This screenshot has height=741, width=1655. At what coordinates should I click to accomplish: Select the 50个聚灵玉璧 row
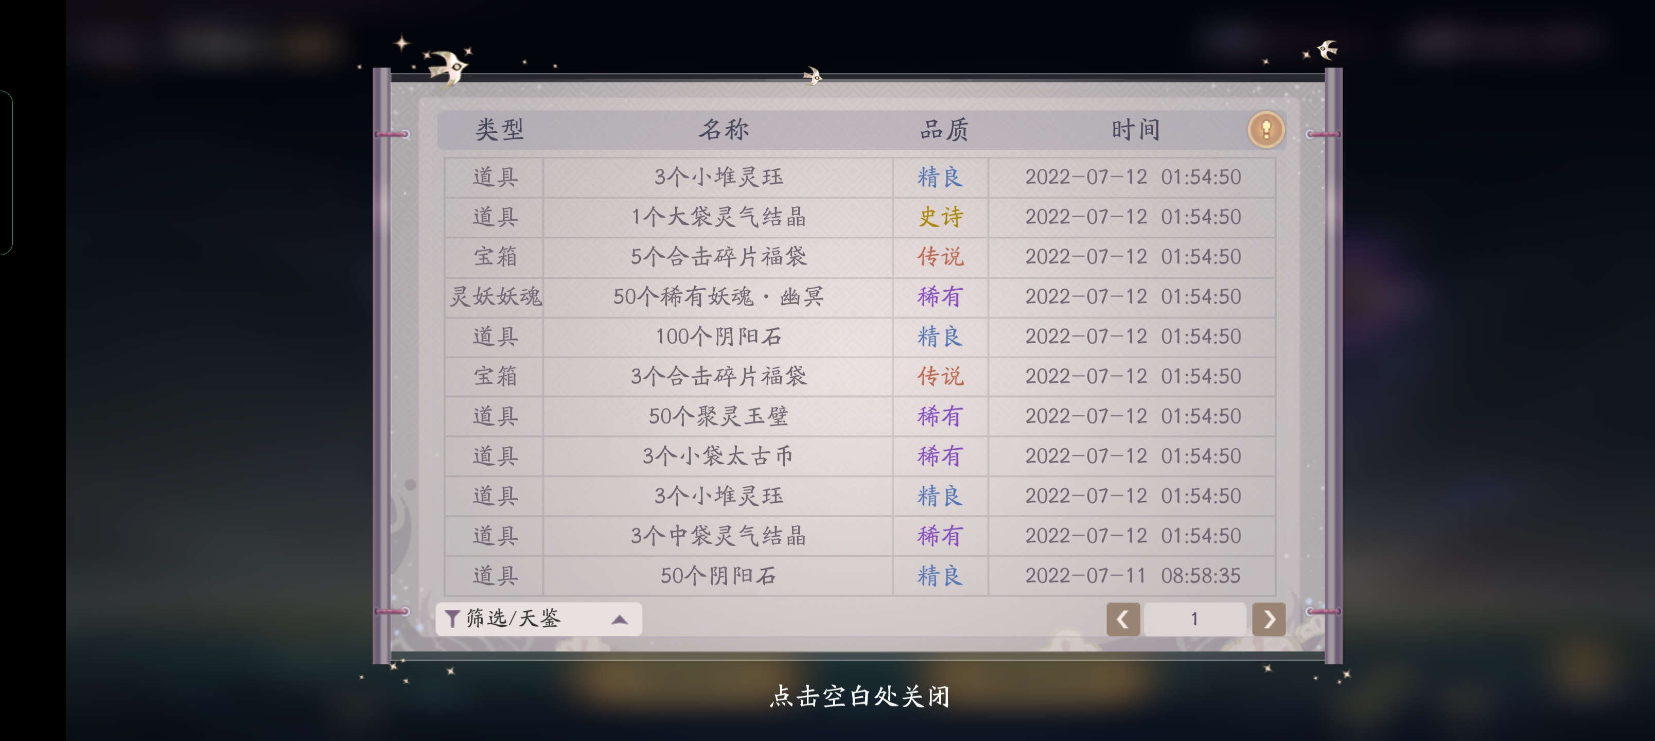859,416
